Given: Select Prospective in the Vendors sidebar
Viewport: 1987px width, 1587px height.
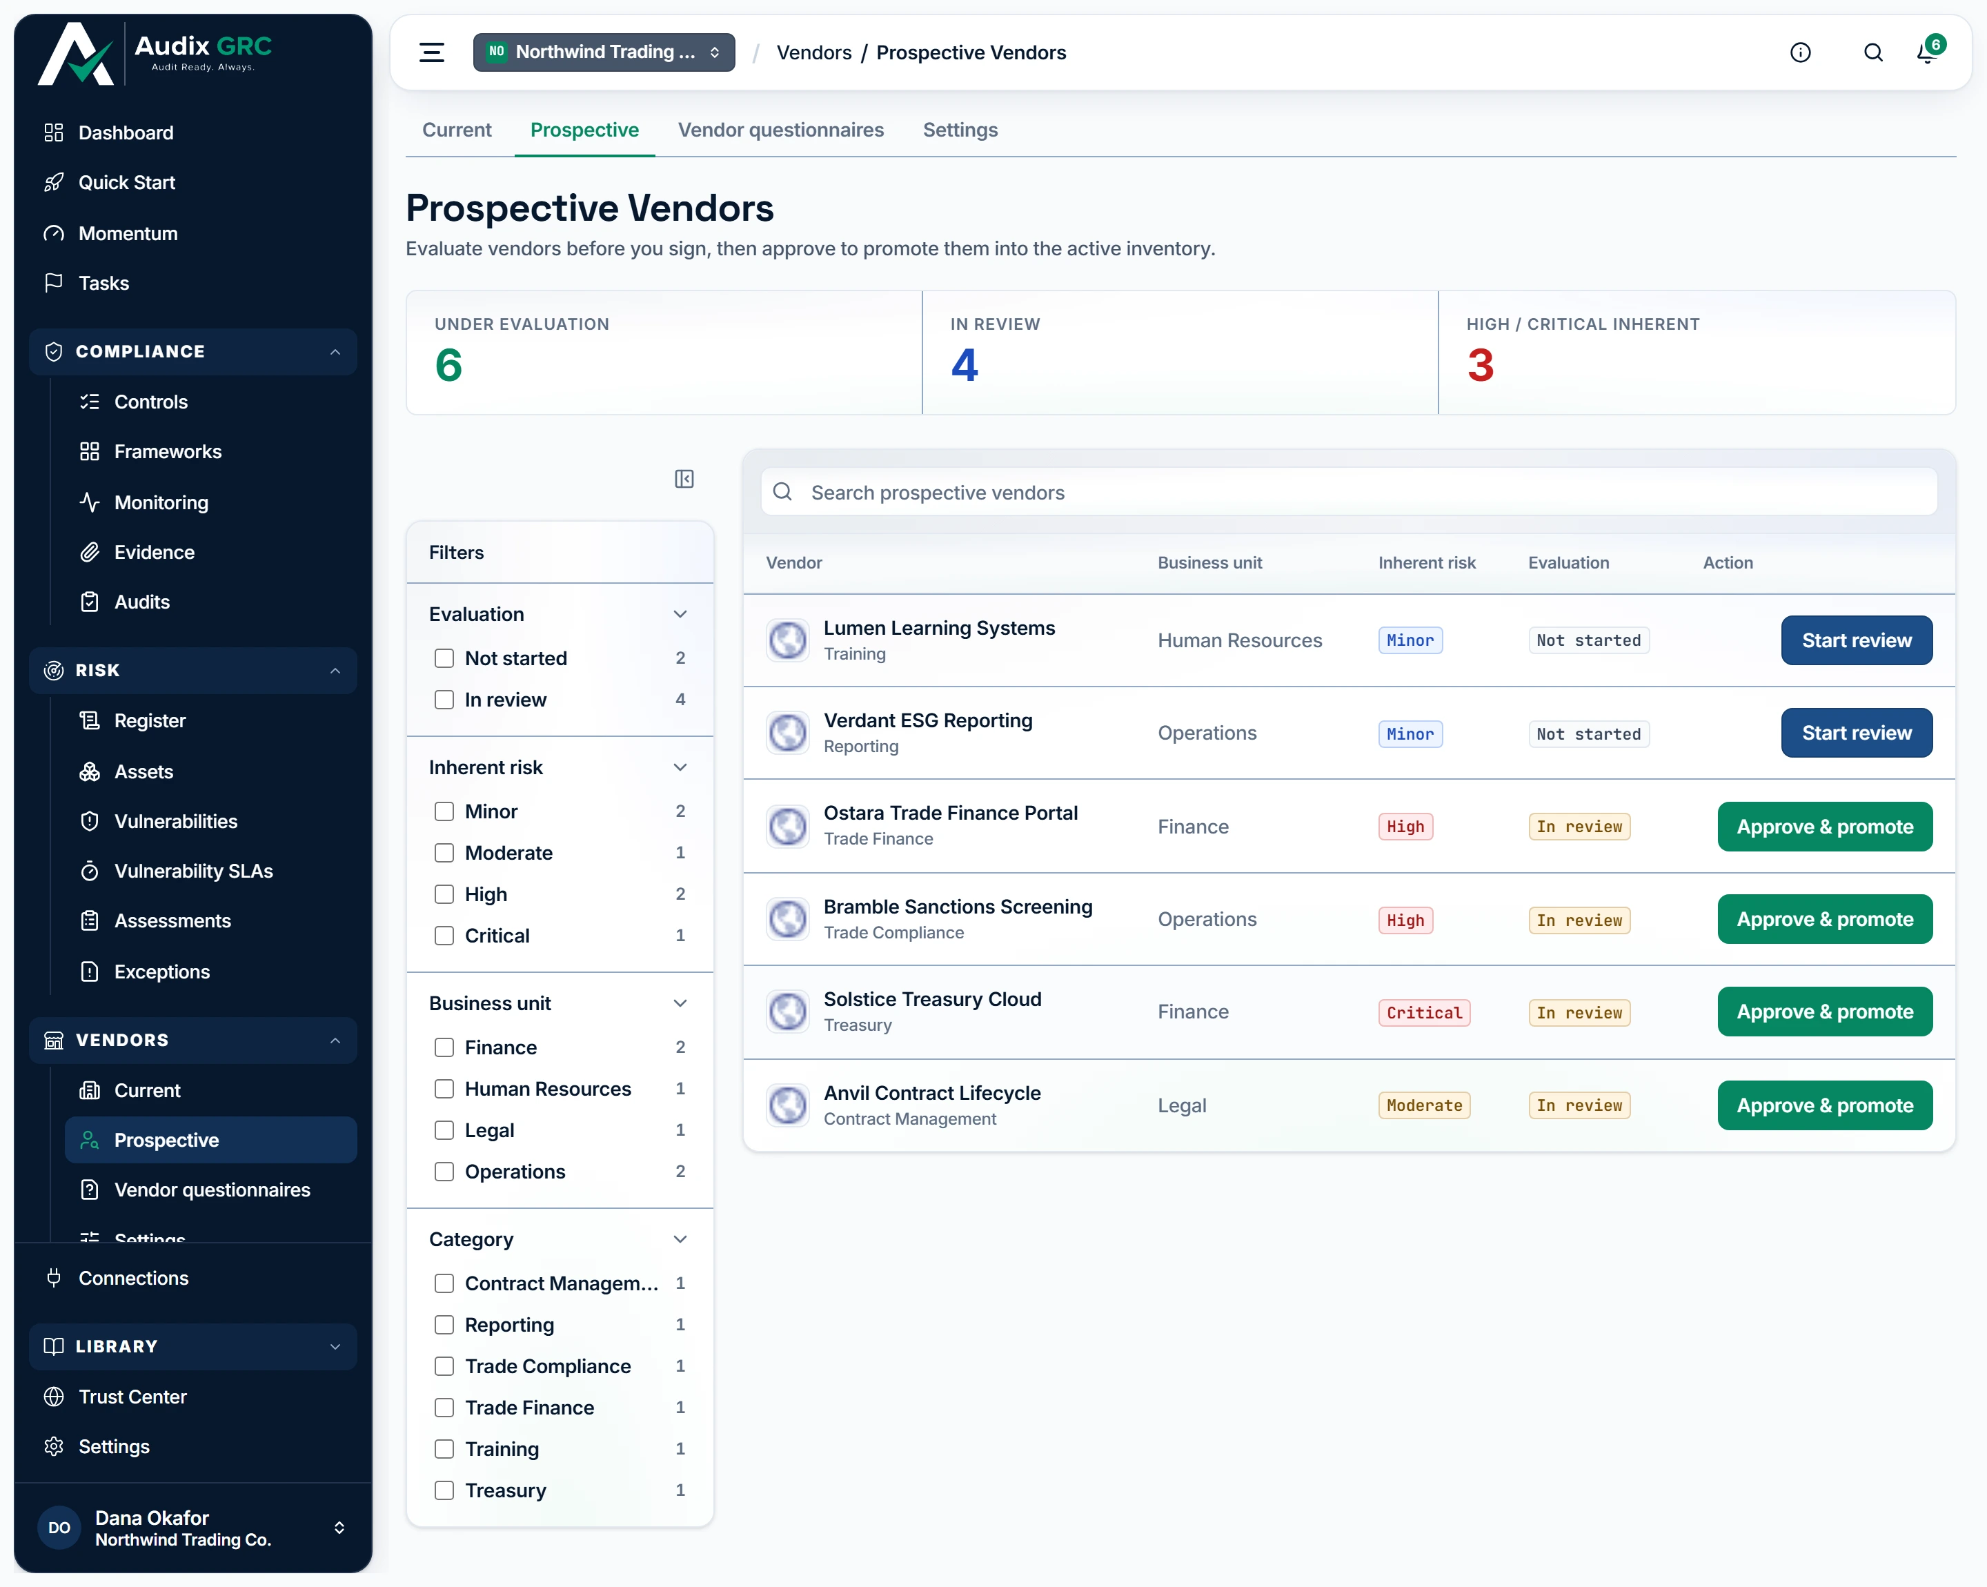Looking at the screenshot, I should click(210, 1140).
